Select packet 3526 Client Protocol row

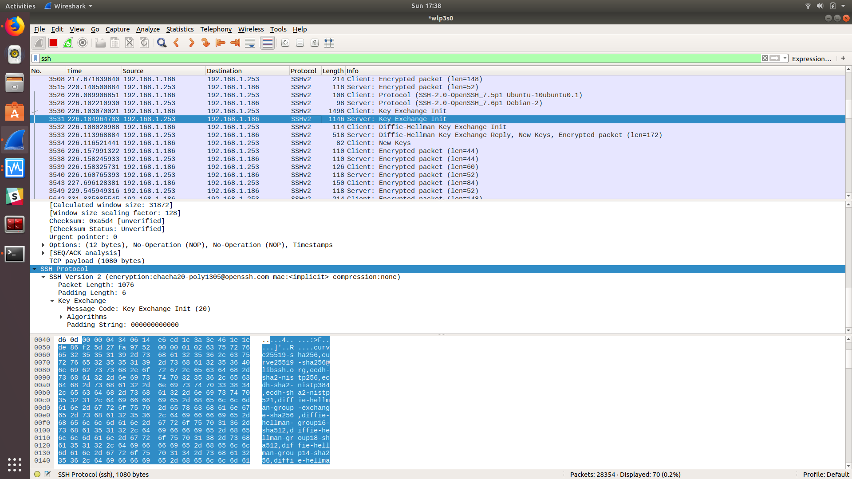pyautogui.click(x=438, y=95)
